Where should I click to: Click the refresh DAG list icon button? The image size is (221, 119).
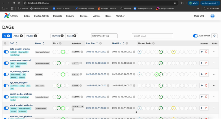(x=214, y=36)
